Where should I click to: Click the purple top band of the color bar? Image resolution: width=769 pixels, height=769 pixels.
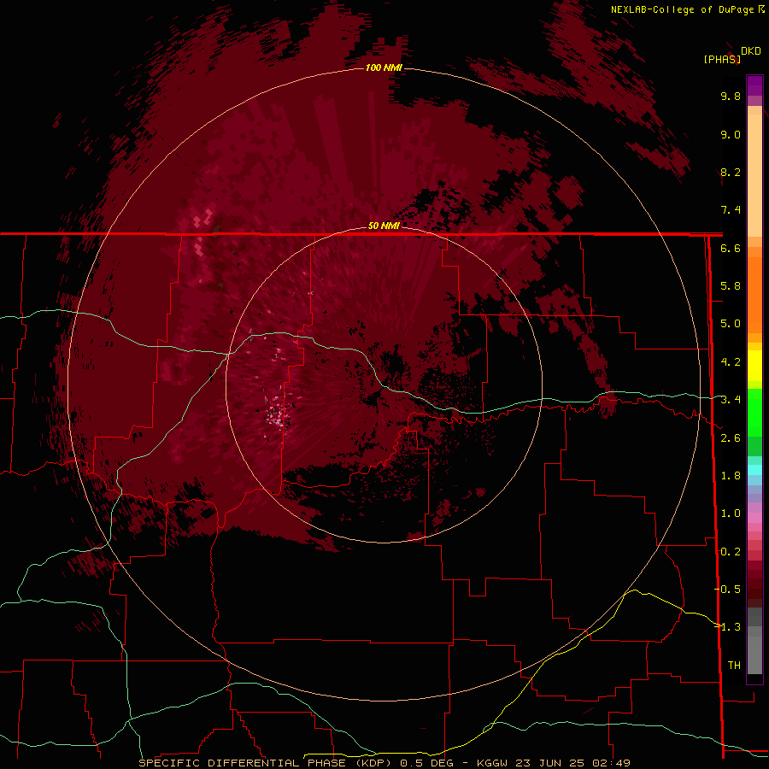[x=754, y=85]
